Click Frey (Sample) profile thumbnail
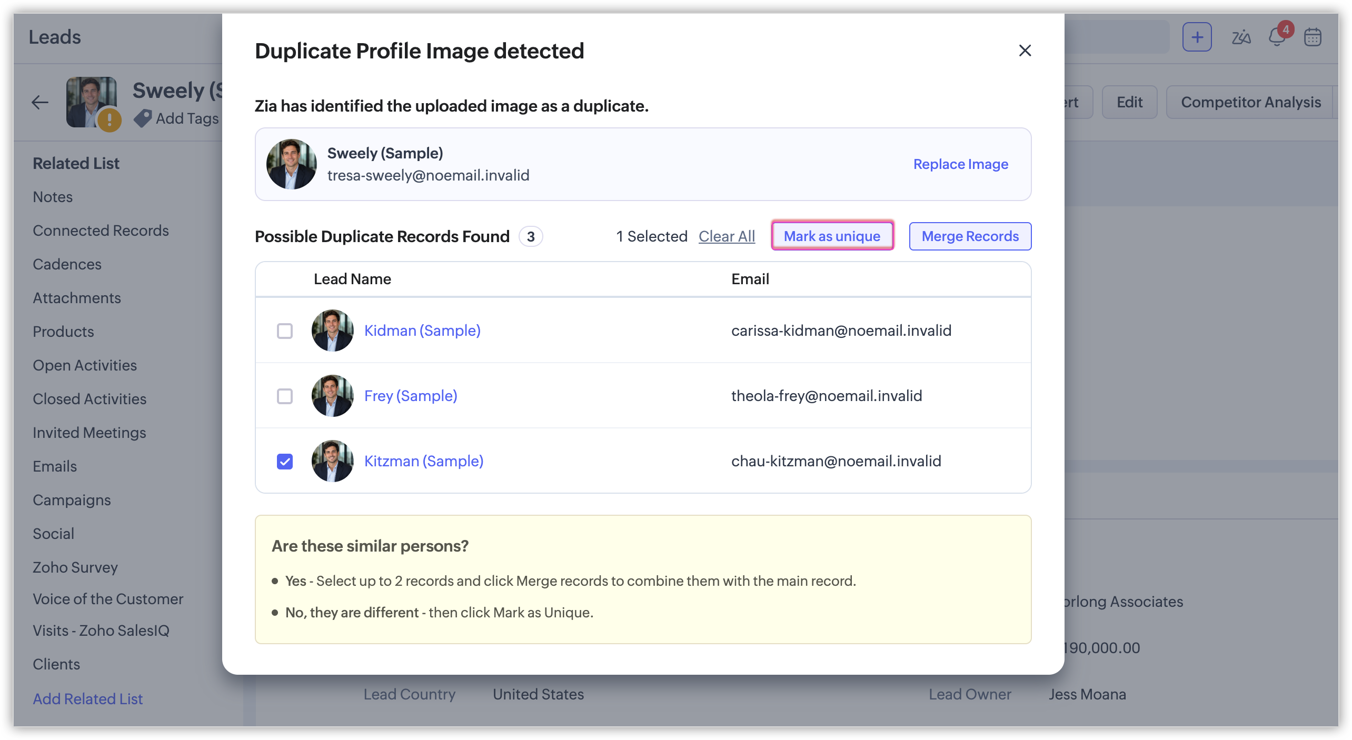The height and width of the screenshot is (740, 1352). coord(333,396)
